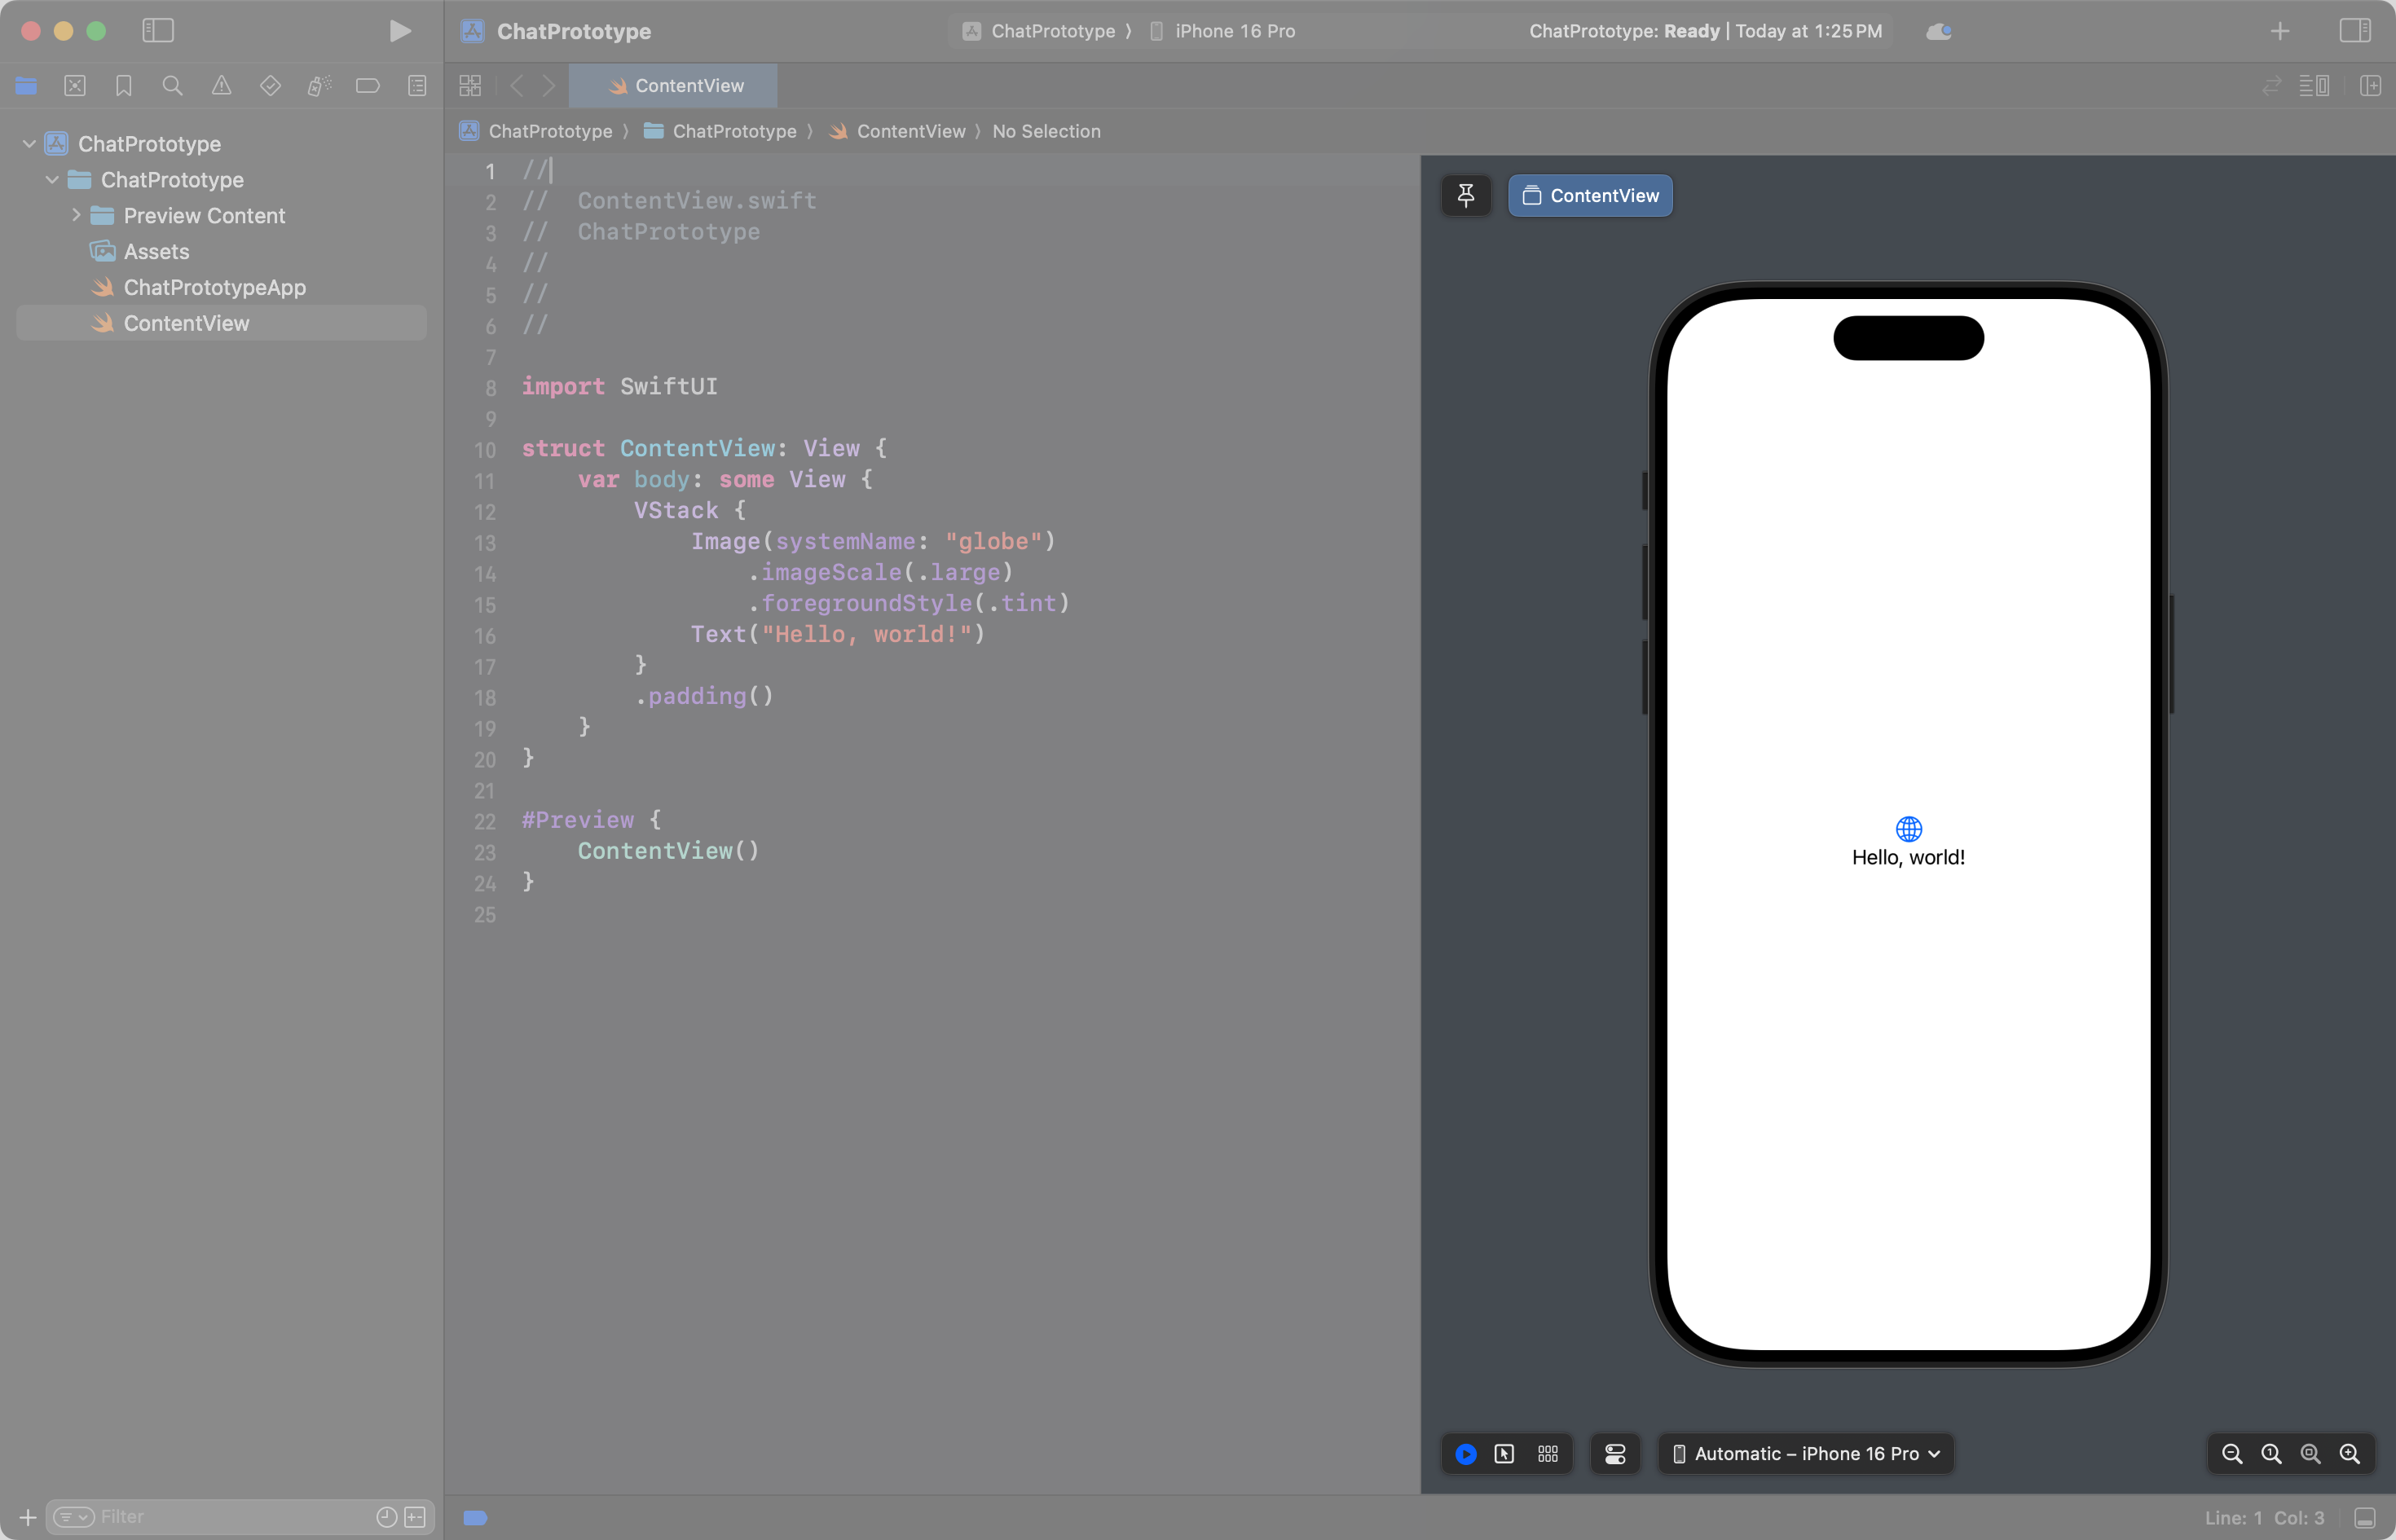Switch preview to Live mode
2396x1540 pixels.
pos(1466,1454)
